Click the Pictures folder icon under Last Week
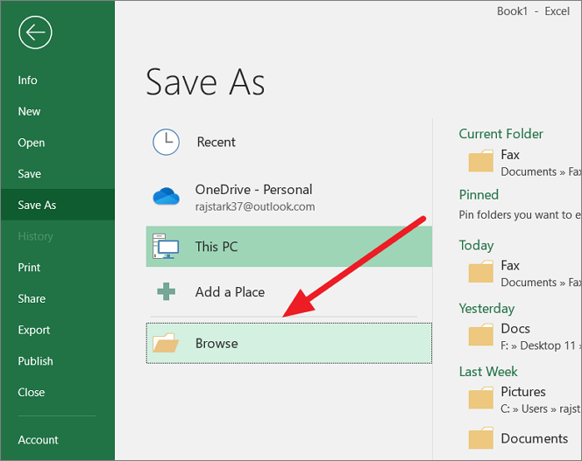Viewport: 582px width, 461px height. (480, 398)
